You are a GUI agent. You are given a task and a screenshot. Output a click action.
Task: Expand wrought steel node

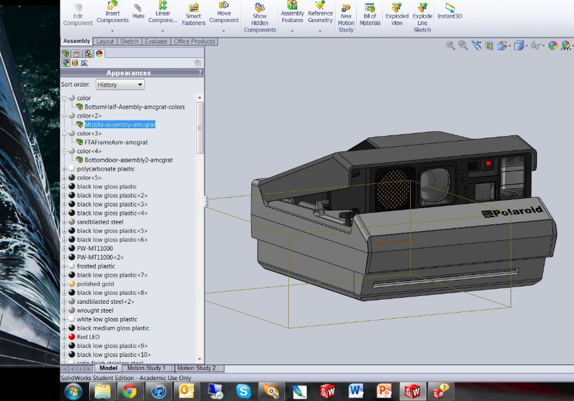[x=65, y=310]
